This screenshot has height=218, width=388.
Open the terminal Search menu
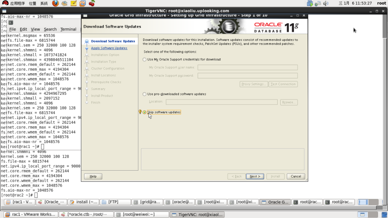point(50,29)
